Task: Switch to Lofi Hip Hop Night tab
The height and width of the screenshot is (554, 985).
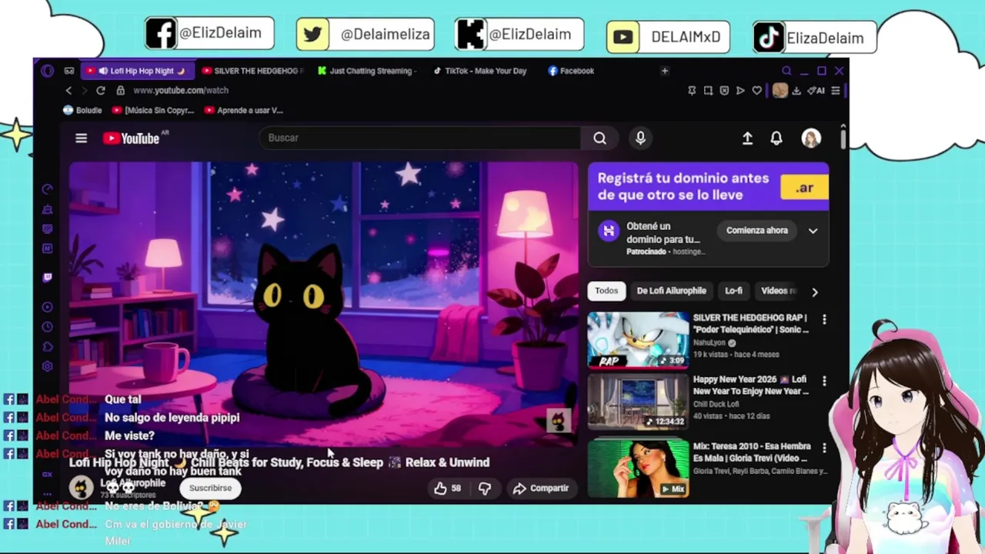Action: click(136, 71)
